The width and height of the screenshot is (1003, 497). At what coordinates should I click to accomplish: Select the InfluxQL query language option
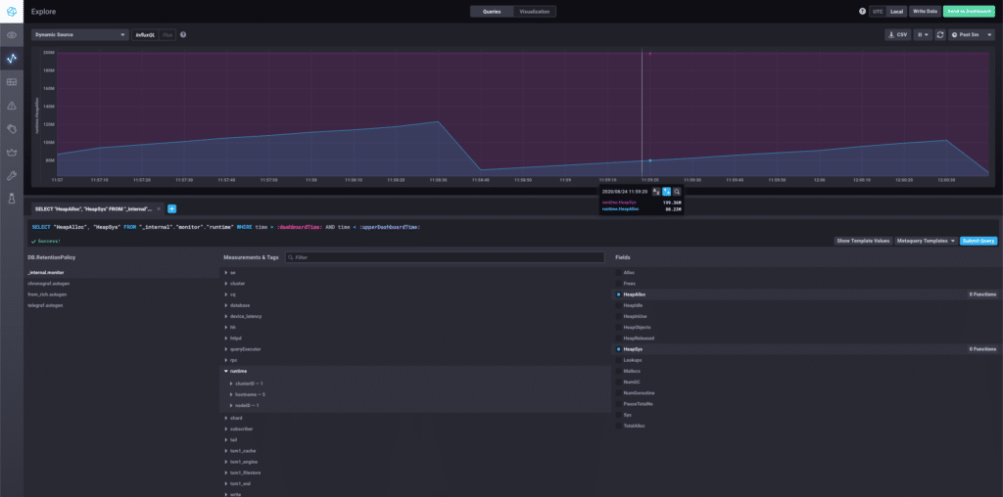[x=145, y=35]
